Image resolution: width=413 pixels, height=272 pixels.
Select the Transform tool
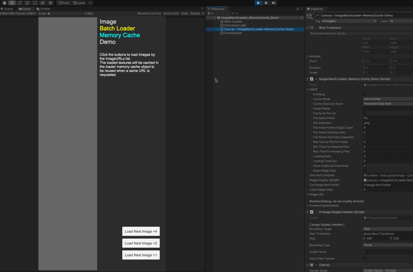coord(43,3)
